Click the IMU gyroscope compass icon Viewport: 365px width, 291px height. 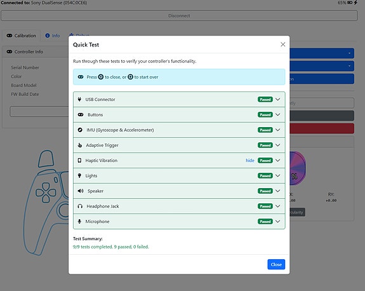[80, 130]
